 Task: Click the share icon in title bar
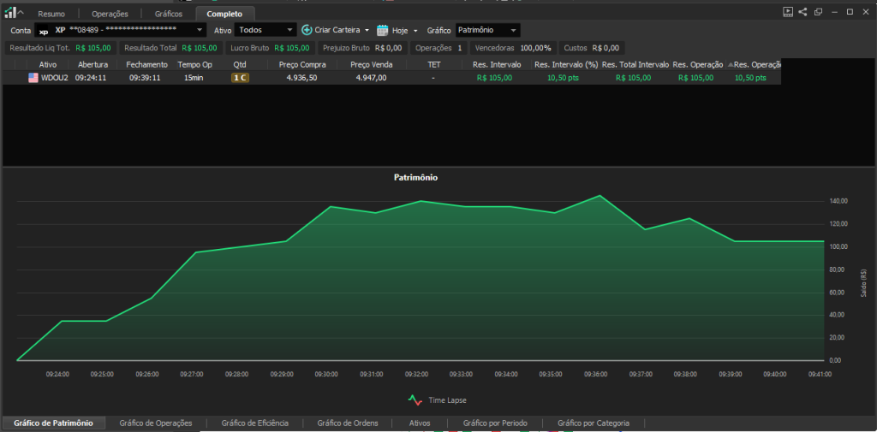[x=802, y=12]
